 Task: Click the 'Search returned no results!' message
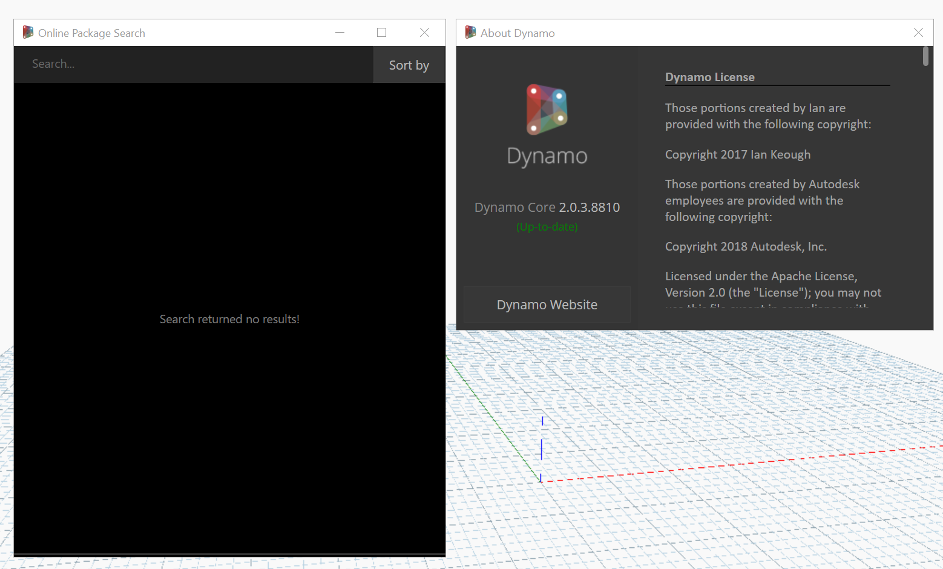click(x=229, y=319)
